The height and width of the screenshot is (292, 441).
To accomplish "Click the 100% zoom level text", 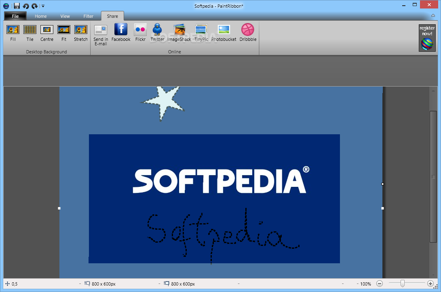I will 366,284.
